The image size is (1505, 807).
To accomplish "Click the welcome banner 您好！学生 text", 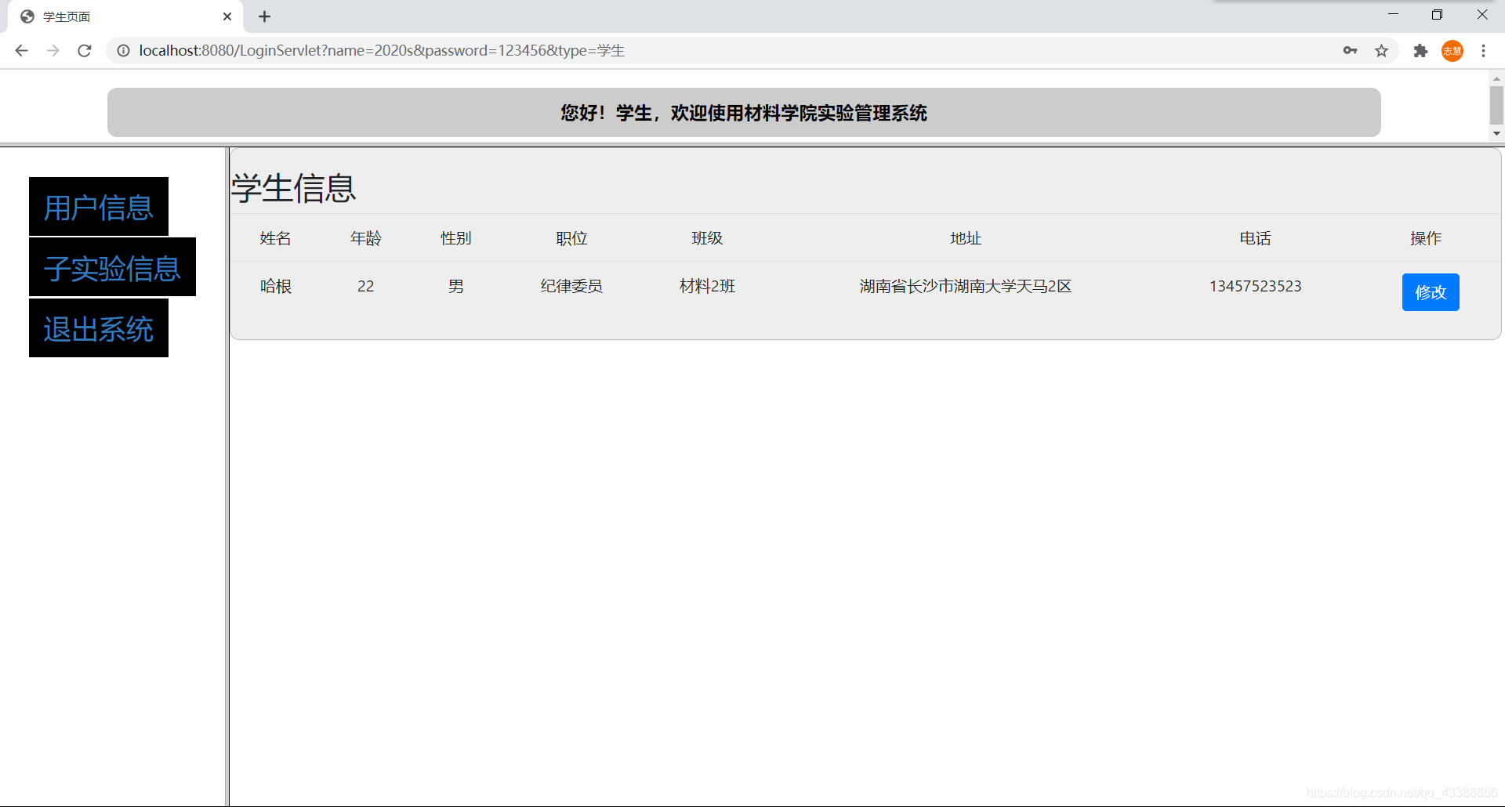I will point(744,113).
